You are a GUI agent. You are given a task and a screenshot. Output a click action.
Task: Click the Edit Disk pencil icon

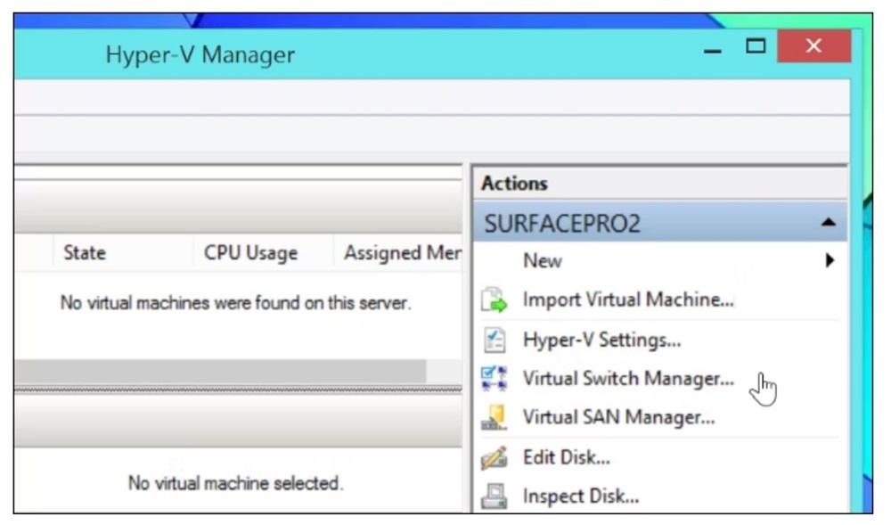[x=493, y=458]
